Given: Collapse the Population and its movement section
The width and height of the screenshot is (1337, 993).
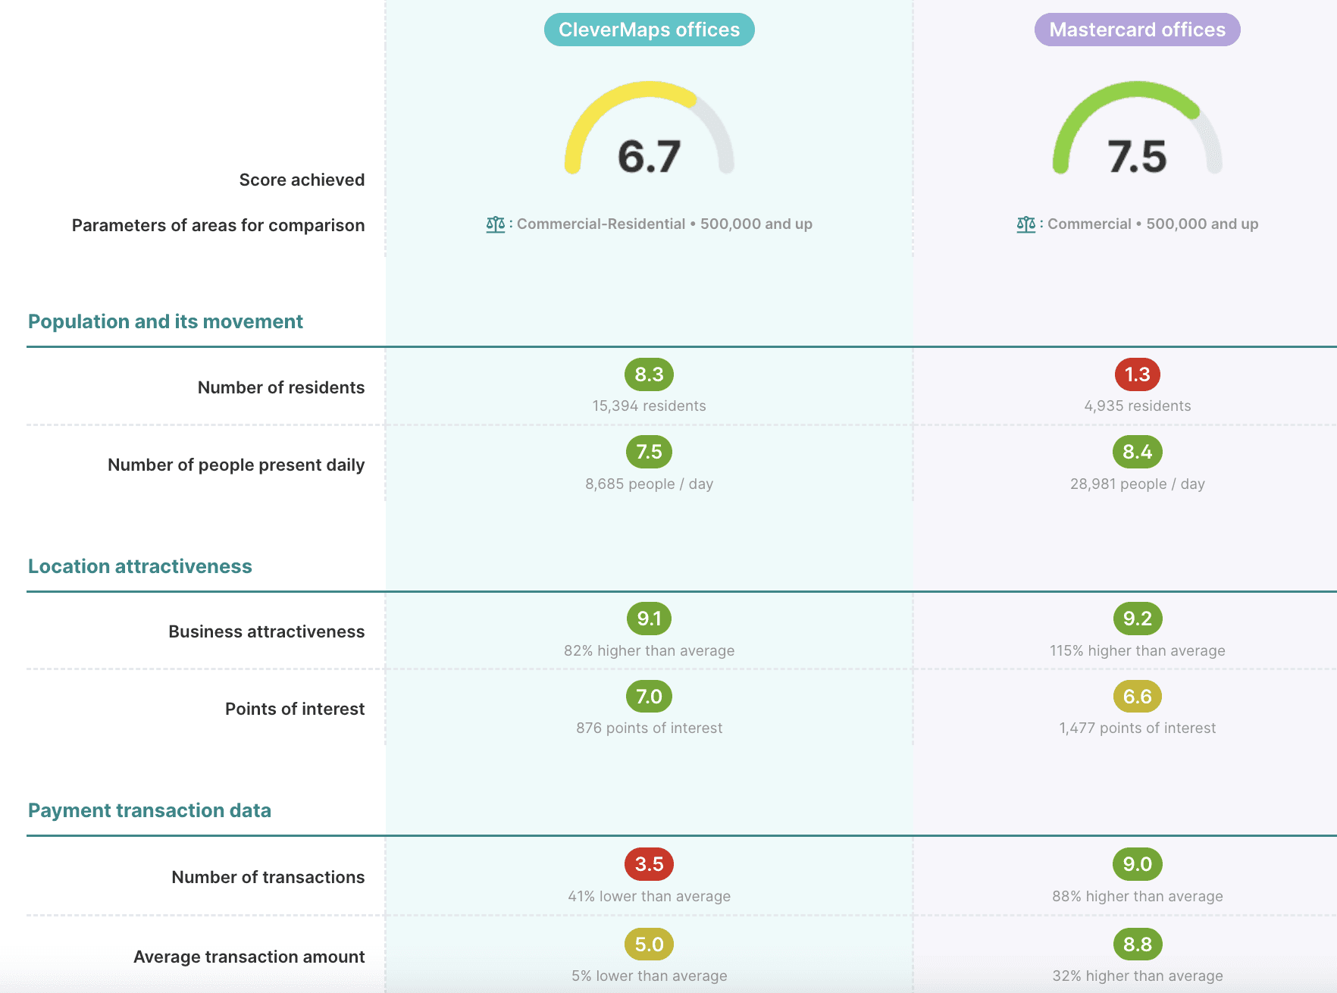Looking at the screenshot, I should click(x=165, y=321).
